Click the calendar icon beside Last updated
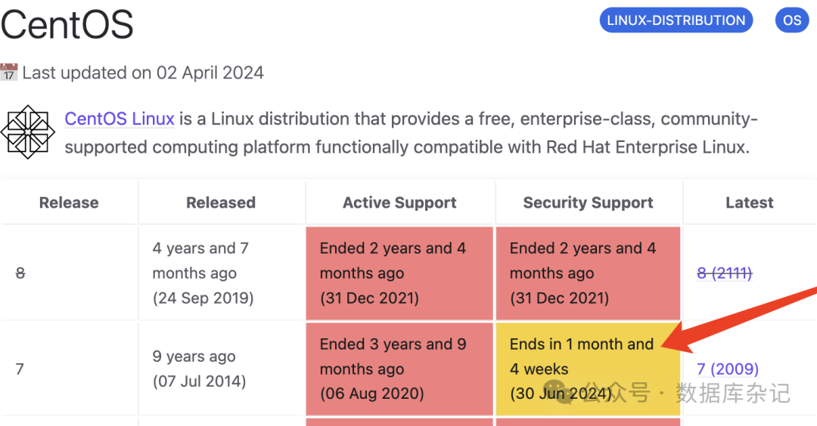 point(9,73)
